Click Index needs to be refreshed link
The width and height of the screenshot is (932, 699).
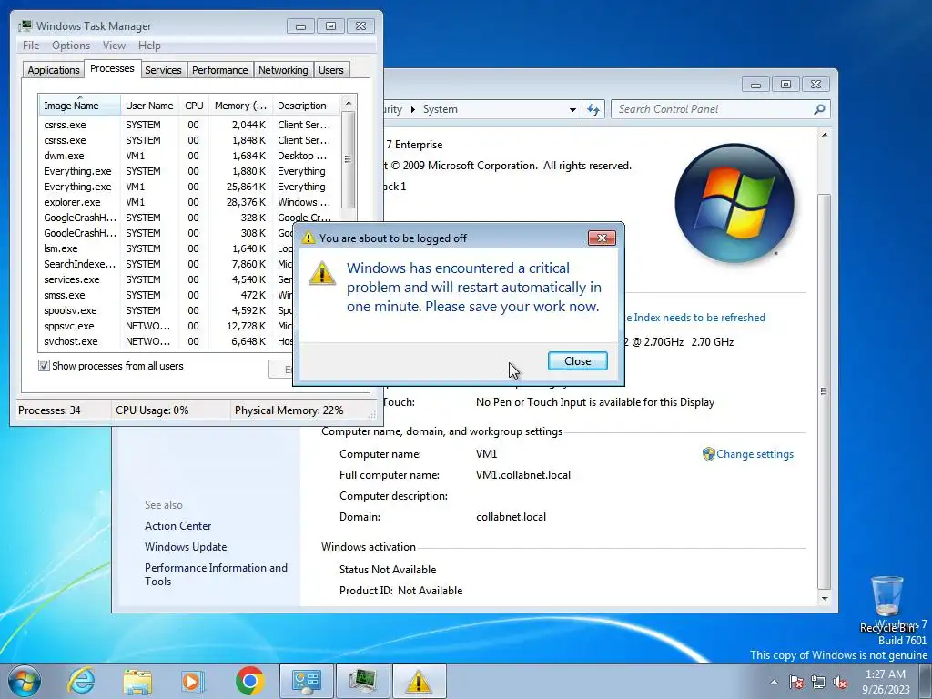(694, 318)
